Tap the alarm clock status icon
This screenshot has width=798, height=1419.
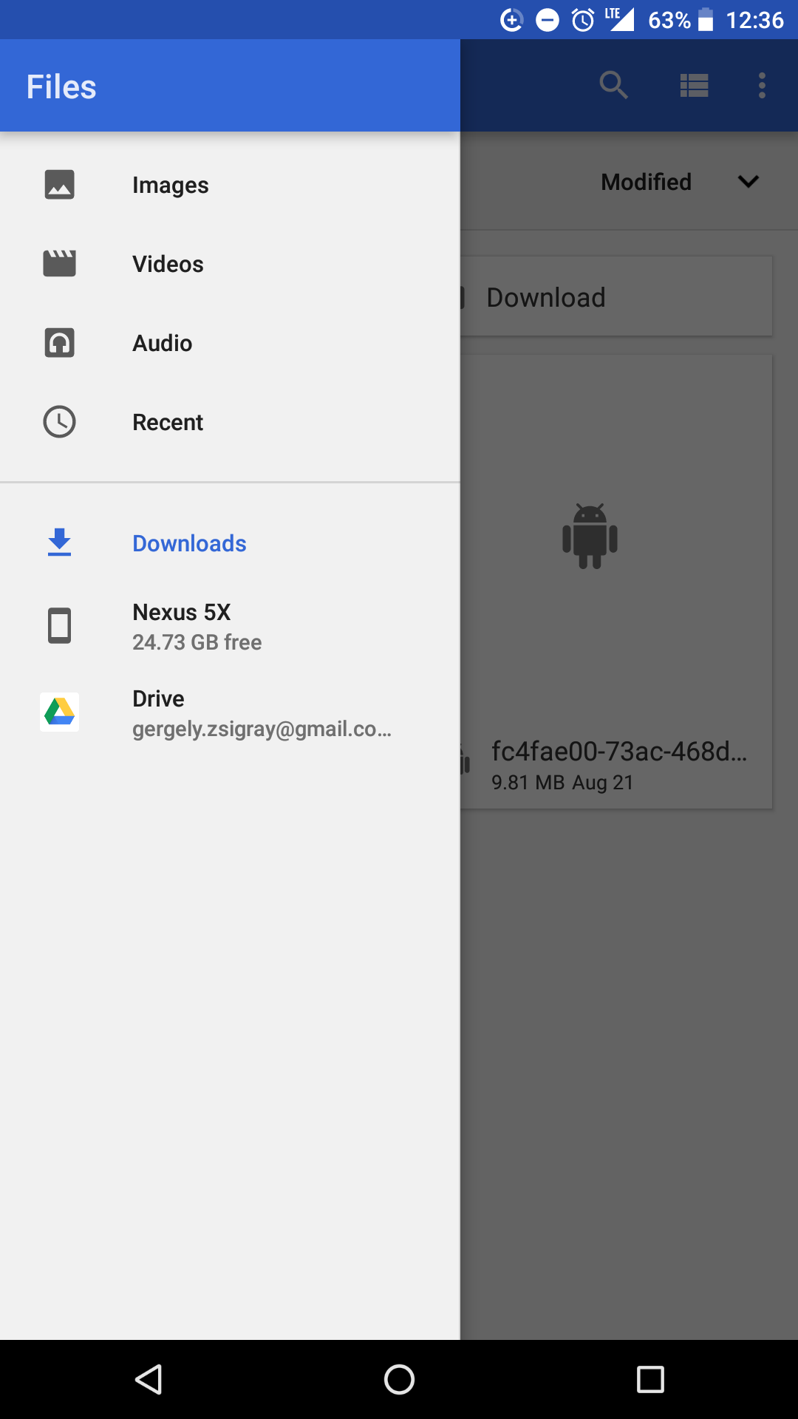[583, 20]
